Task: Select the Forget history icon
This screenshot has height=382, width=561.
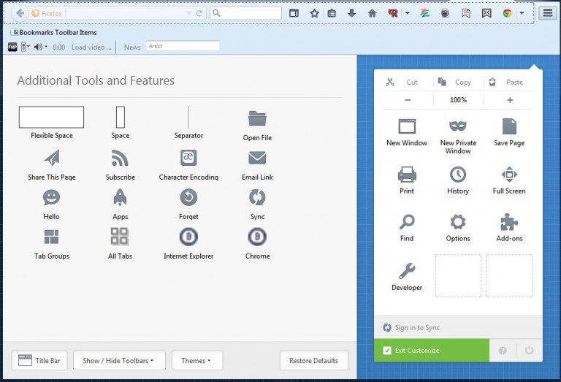Action: click(188, 197)
